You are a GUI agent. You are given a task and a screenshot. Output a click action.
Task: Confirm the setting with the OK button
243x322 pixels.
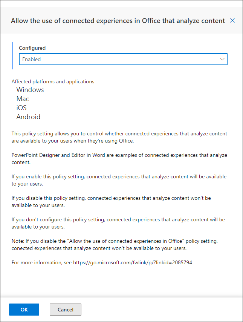[24, 310]
